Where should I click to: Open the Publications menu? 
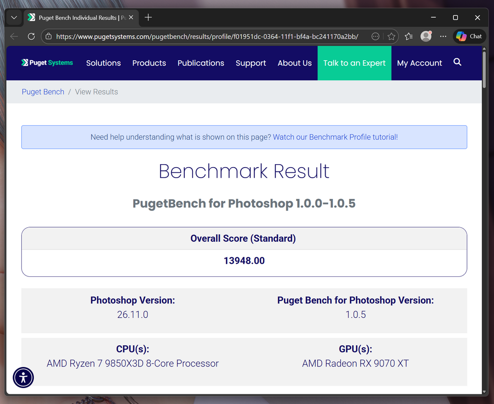[x=201, y=63]
